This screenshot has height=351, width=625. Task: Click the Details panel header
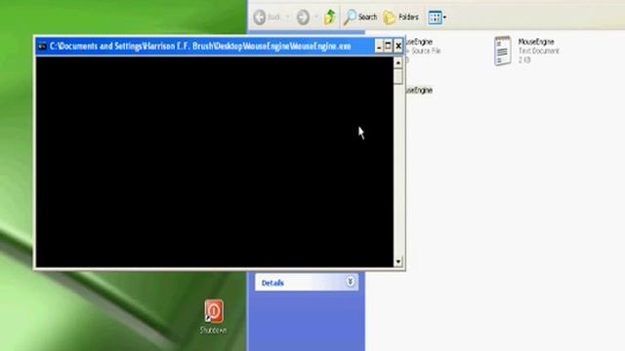click(x=307, y=282)
